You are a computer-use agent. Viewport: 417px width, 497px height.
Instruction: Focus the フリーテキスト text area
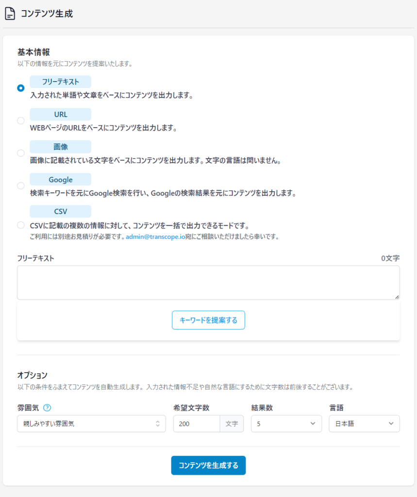coord(208,282)
